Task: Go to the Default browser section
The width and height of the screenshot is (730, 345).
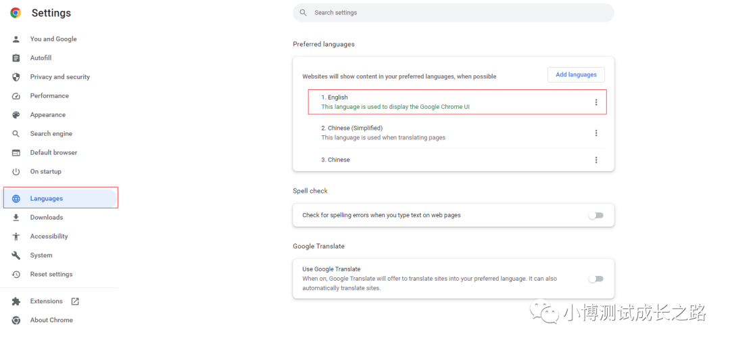Action: click(53, 153)
